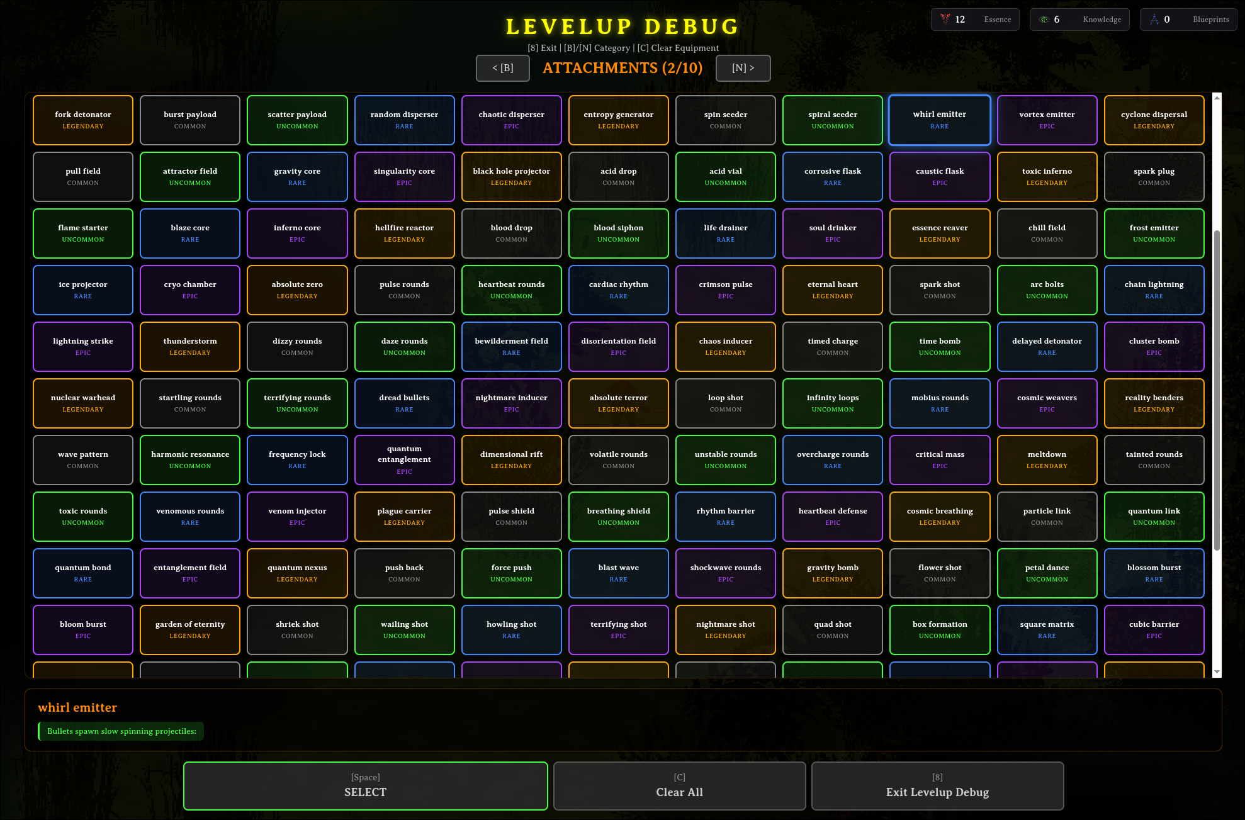Viewport: 1245px width, 820px height.
Task: Click the Knowledge eye icon
Action: click(1044, 20)
